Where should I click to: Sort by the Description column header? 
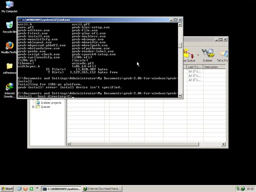(x=214, y=67)
